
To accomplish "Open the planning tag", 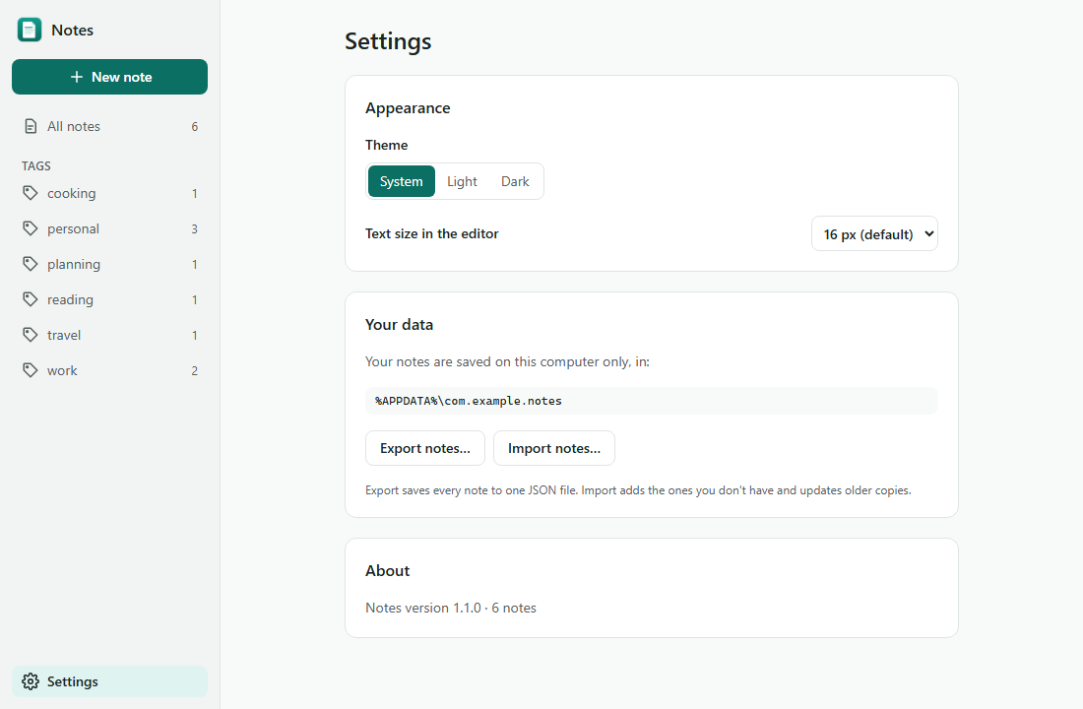I will tap(110, 264).
